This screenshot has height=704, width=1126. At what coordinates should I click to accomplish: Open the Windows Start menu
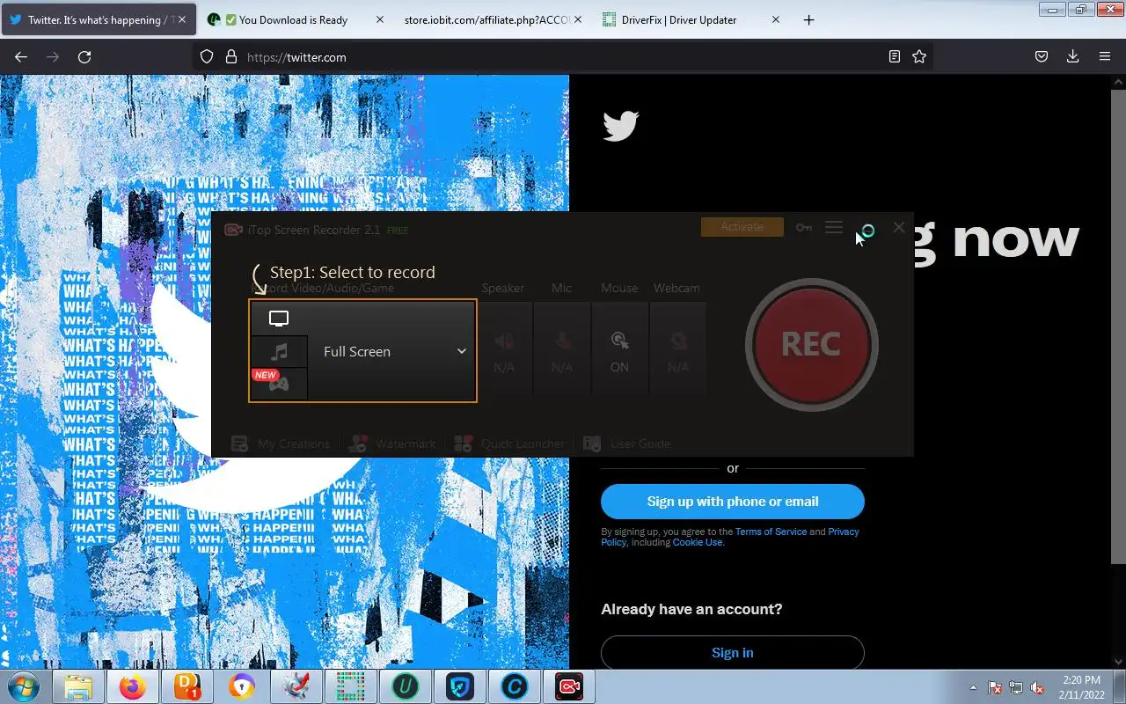[x=24, y=686]
